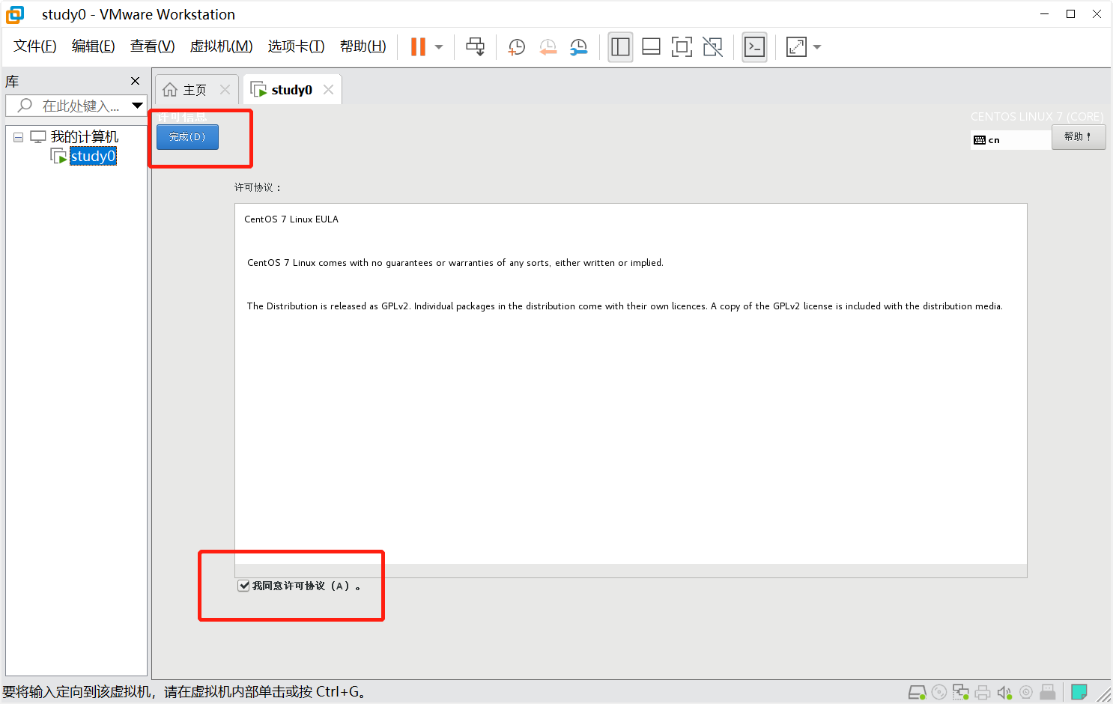Image resolution: width=1113 pixels, height=704 pixels.
Task: Open the power options dropdown beside pause
Action: 439,47
